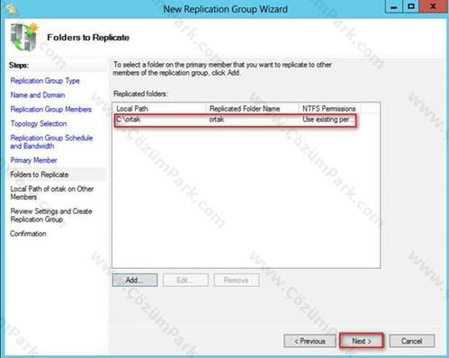Select the Topology Selection step
This screenshot has width=449, height=358.
click(x=39, y=123)
